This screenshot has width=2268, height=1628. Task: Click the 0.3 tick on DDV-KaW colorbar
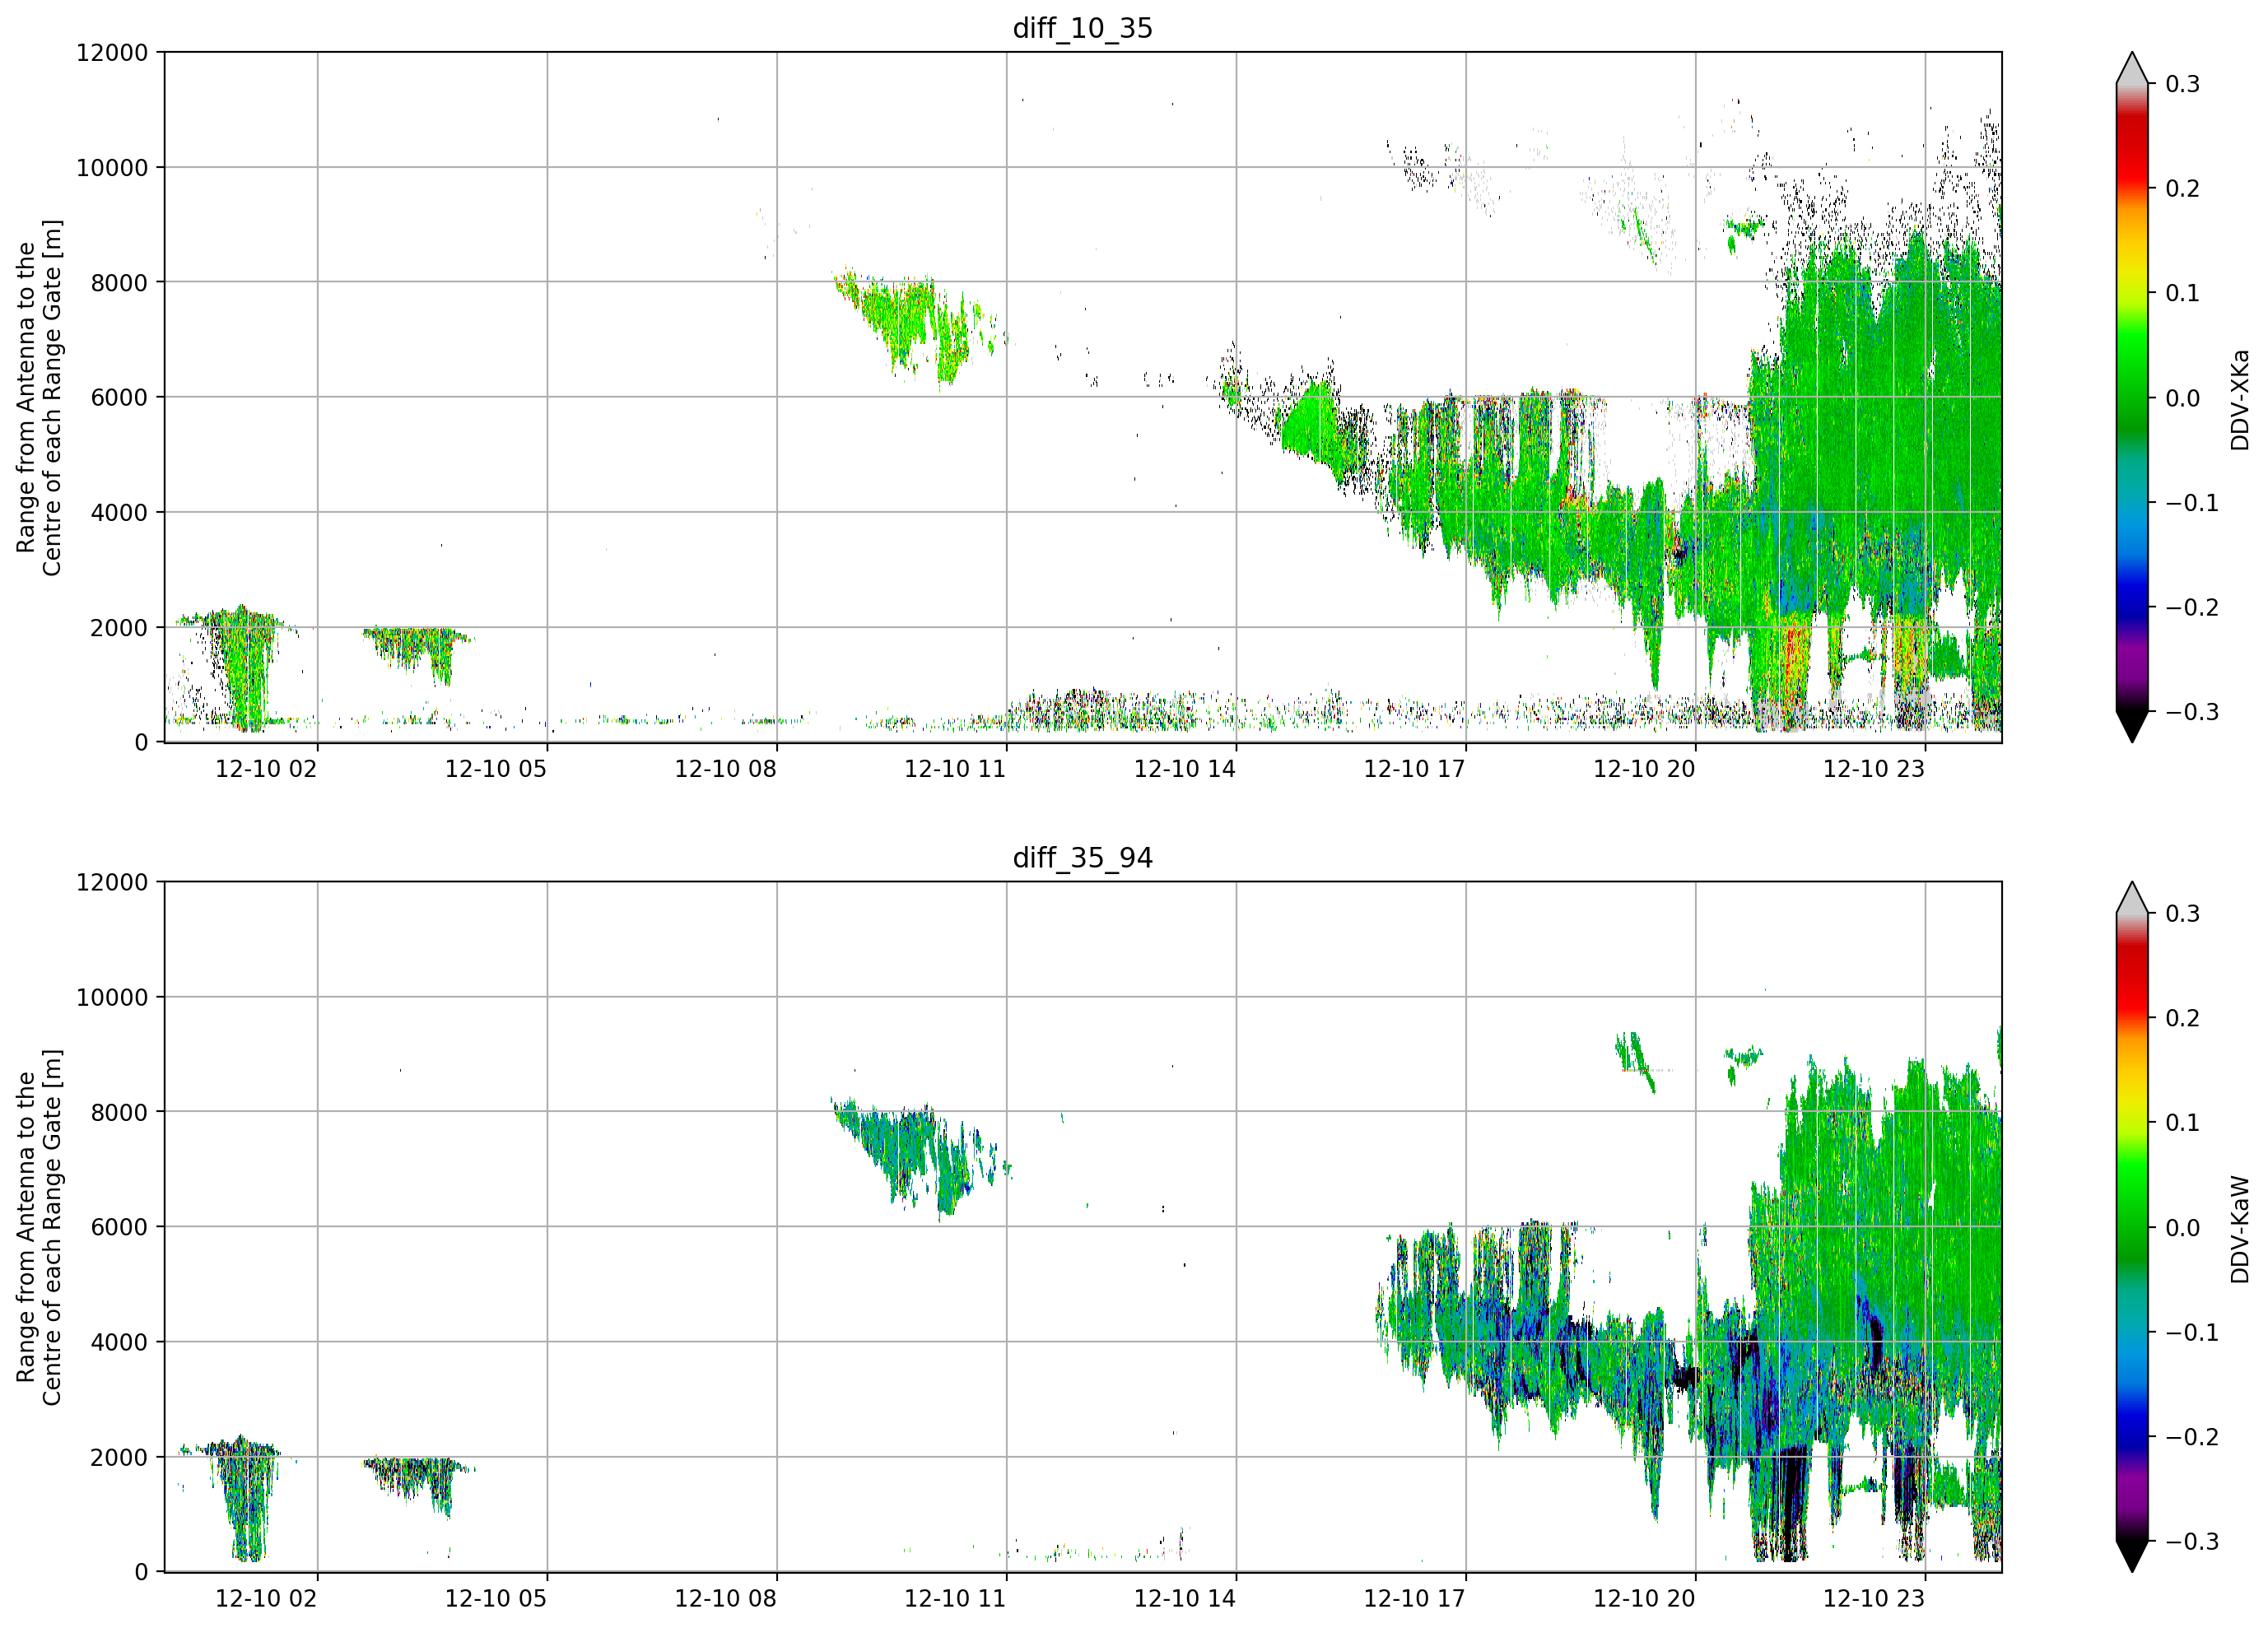pyautogui.click(x=2183, y=914)
